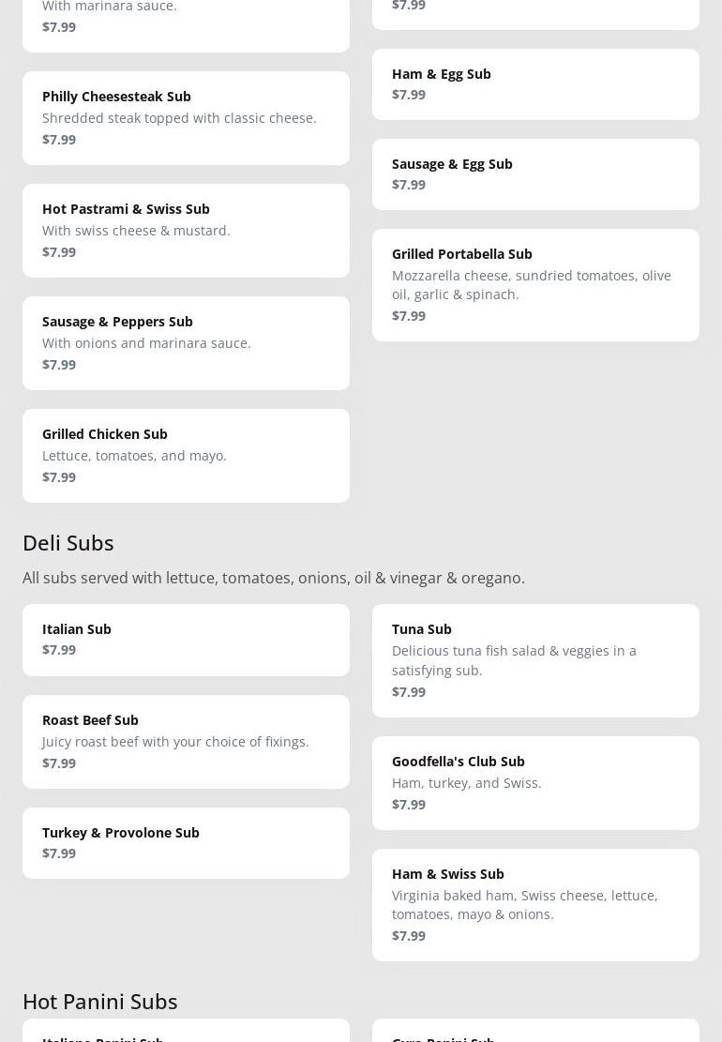Open the Tuna Sub item

pos(535,660)
